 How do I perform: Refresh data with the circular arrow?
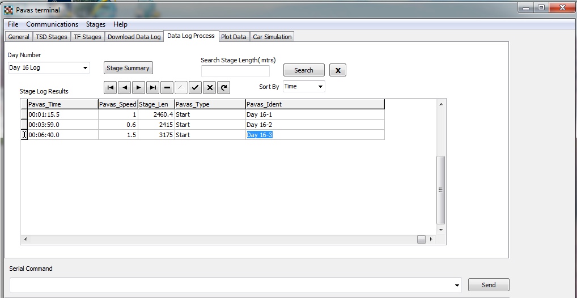pyautogui.click(x=224, y=88)
